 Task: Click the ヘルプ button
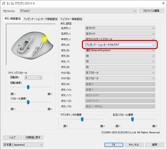(x=12, y=137)
